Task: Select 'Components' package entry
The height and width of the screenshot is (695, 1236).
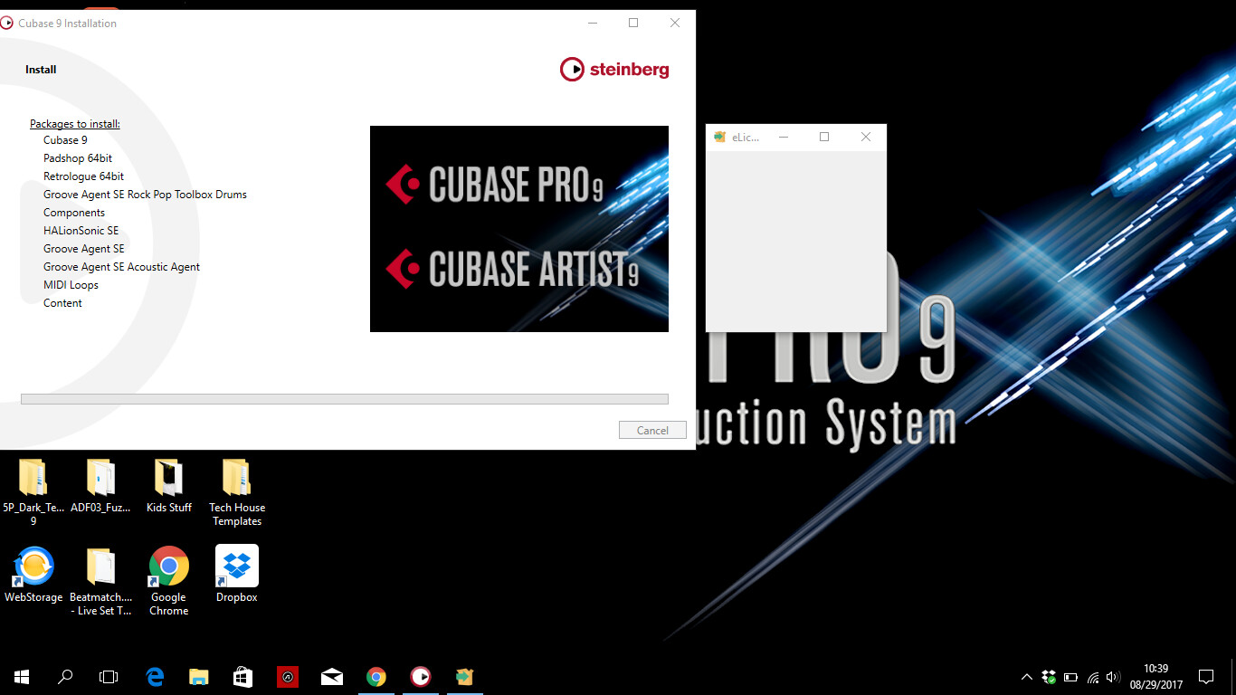Action: click(74, 213)
